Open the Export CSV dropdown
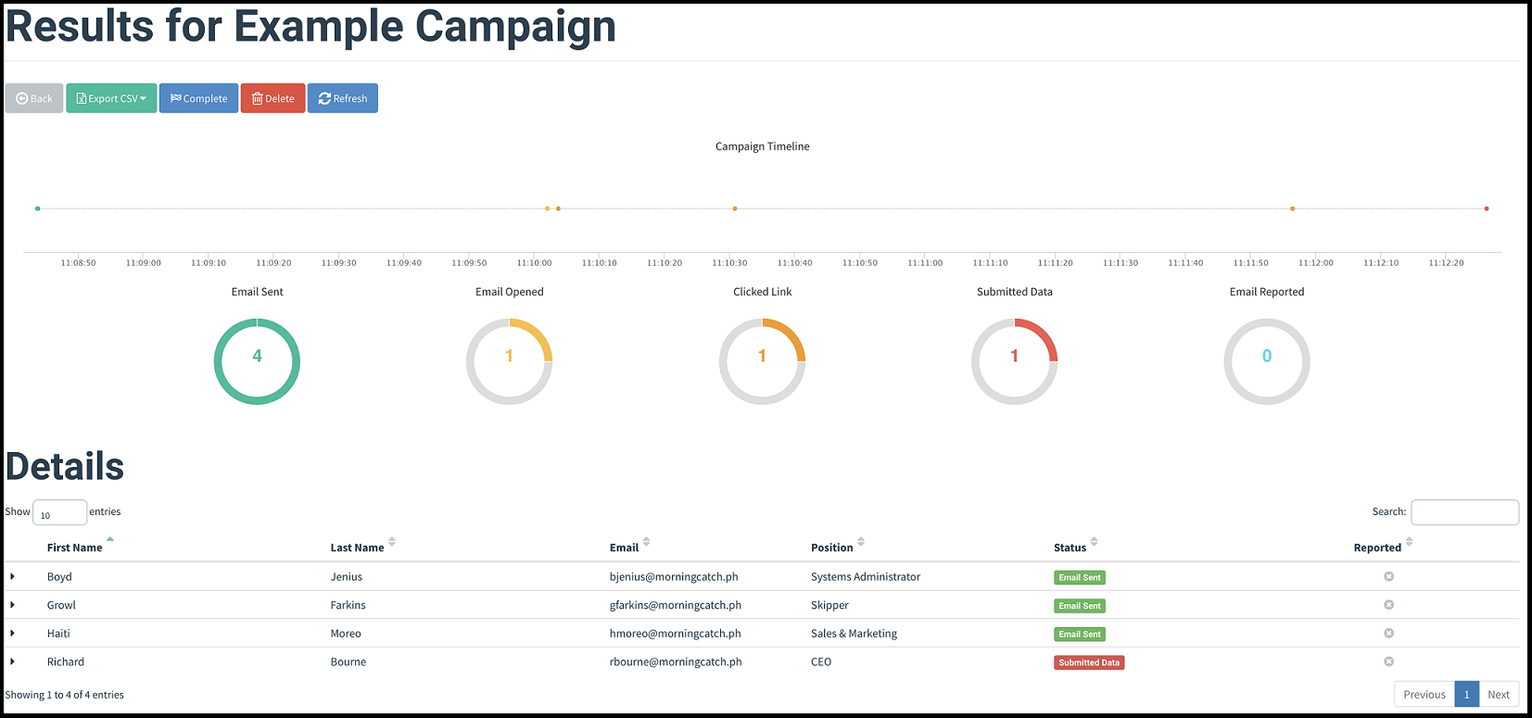Screen dimensions: 1532x718 tap(111, 98)
